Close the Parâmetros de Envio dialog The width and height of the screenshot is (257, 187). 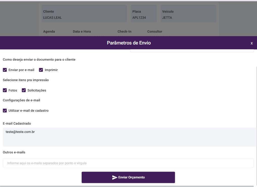coord(251,43)
